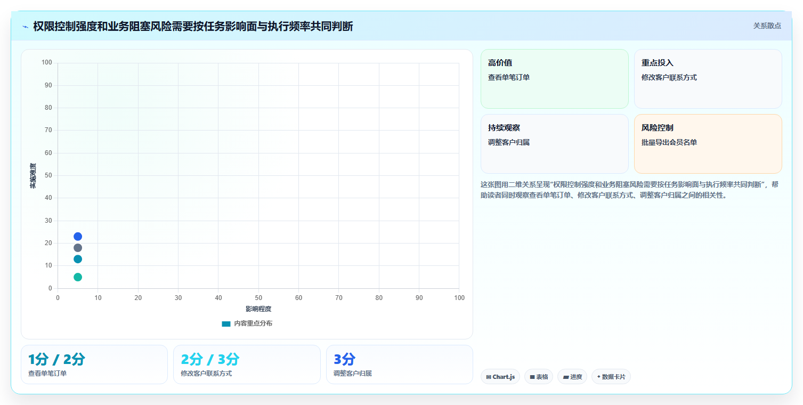Click the 实施难度 y-axis label

coord(33,176)
